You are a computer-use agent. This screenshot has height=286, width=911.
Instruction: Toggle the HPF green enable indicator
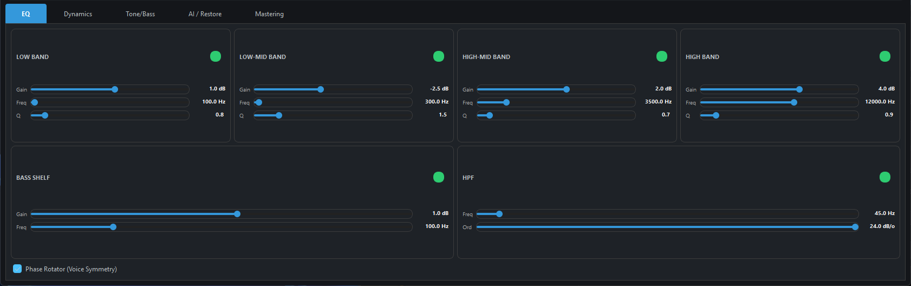pyautogui.click(x=885, y=177)
